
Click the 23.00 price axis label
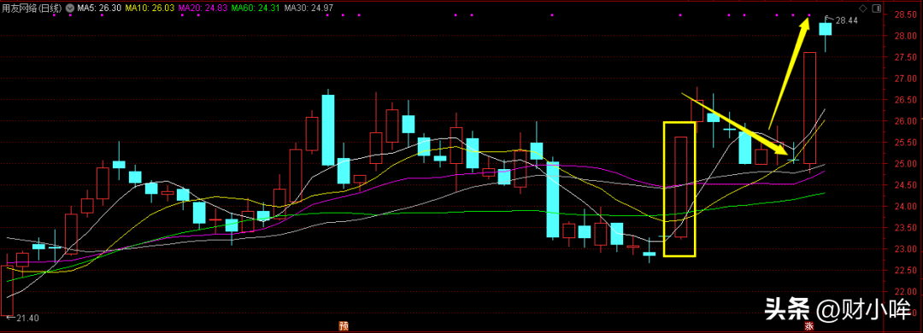click(906, 248)
